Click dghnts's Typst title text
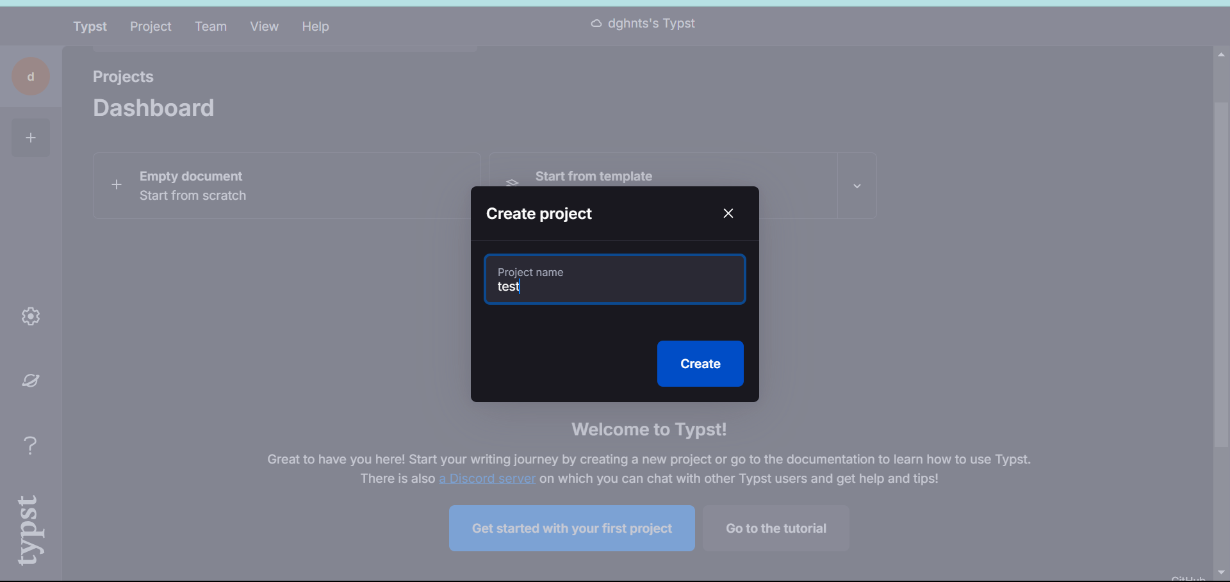 [651, 24]
